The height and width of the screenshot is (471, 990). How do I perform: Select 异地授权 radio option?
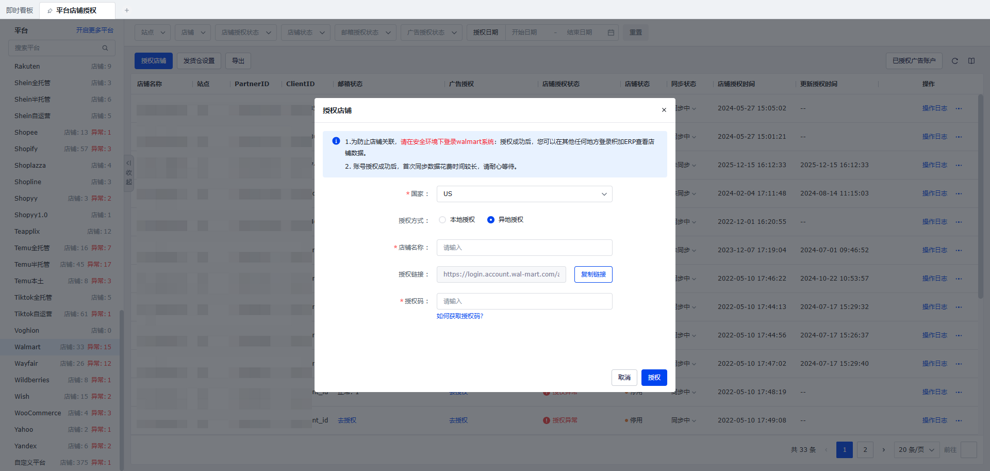click(x=505, y=220)
